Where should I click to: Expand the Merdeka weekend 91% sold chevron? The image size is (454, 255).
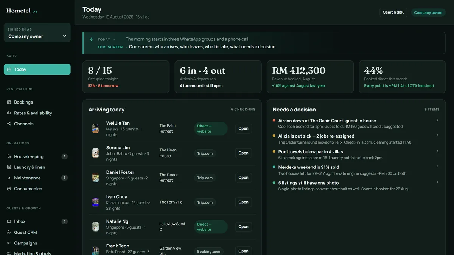[437, 166]
